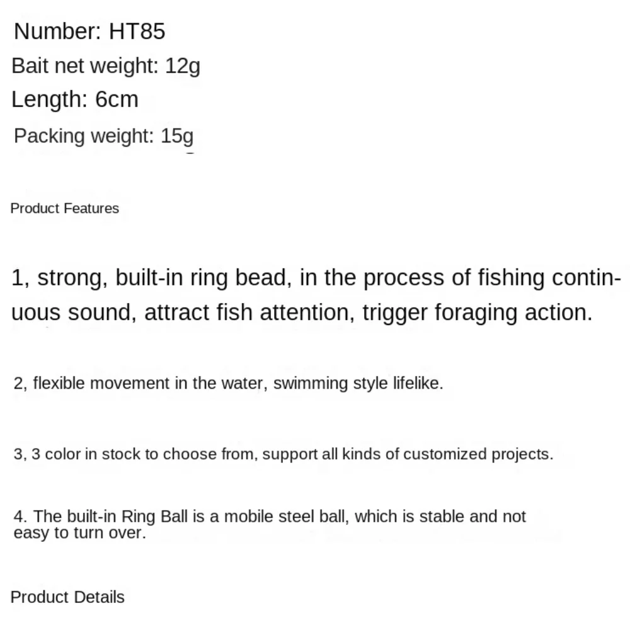The image size is (630, 630).
Task: Select the "Product Features" heading
Action: click(x=64, y=209)
